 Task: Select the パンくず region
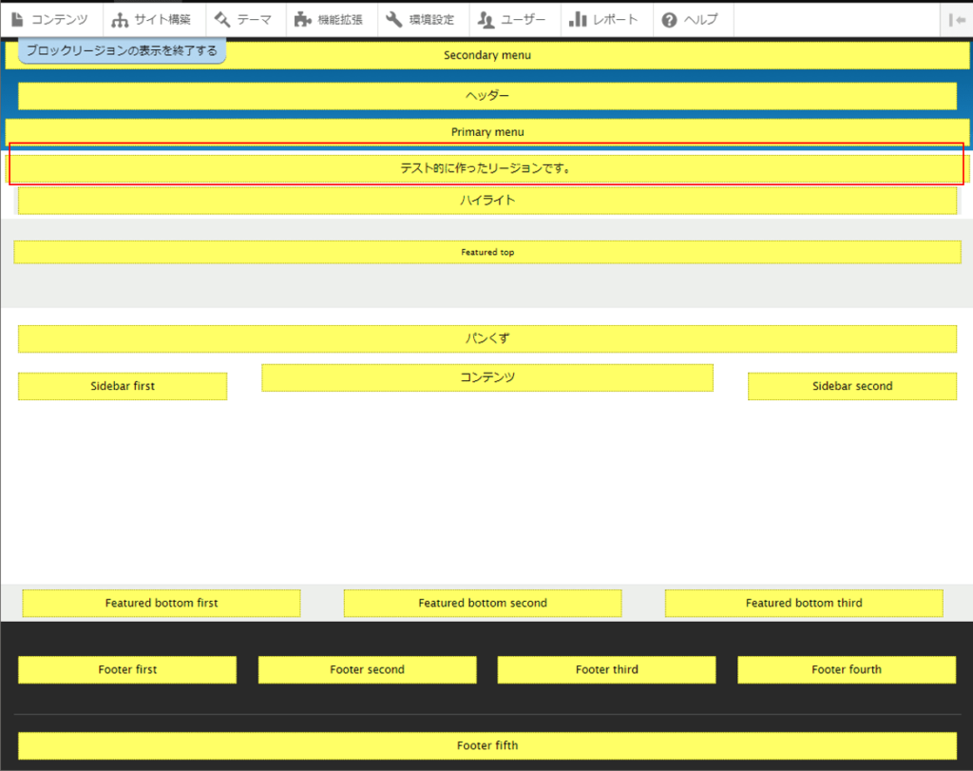point(486,338)
